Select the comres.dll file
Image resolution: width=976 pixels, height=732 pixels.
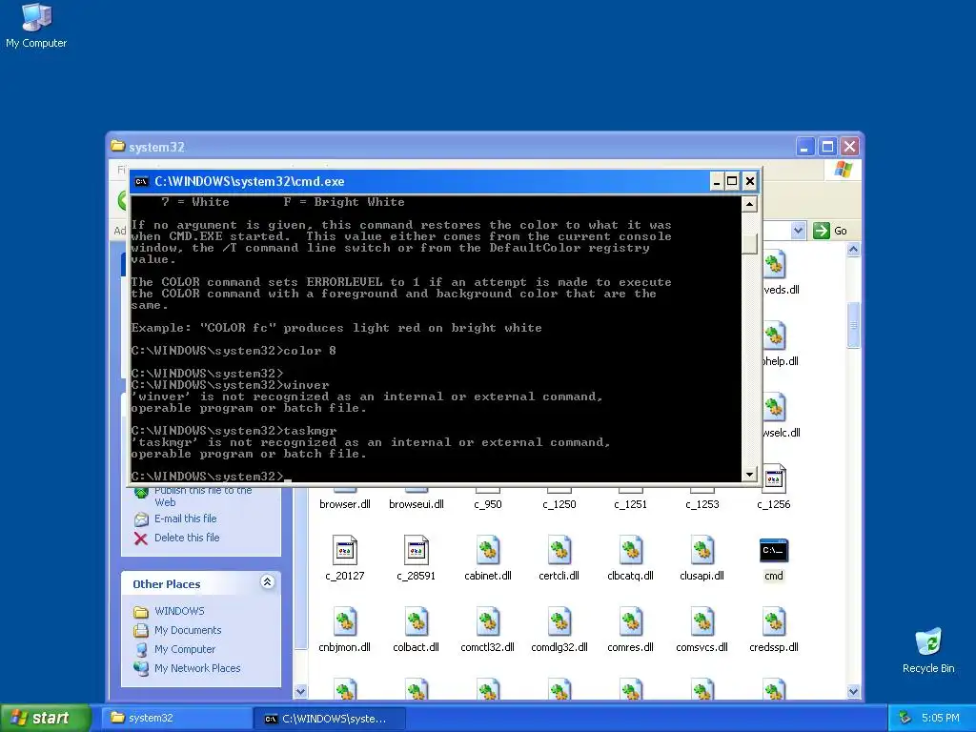[x=631, y=630]
